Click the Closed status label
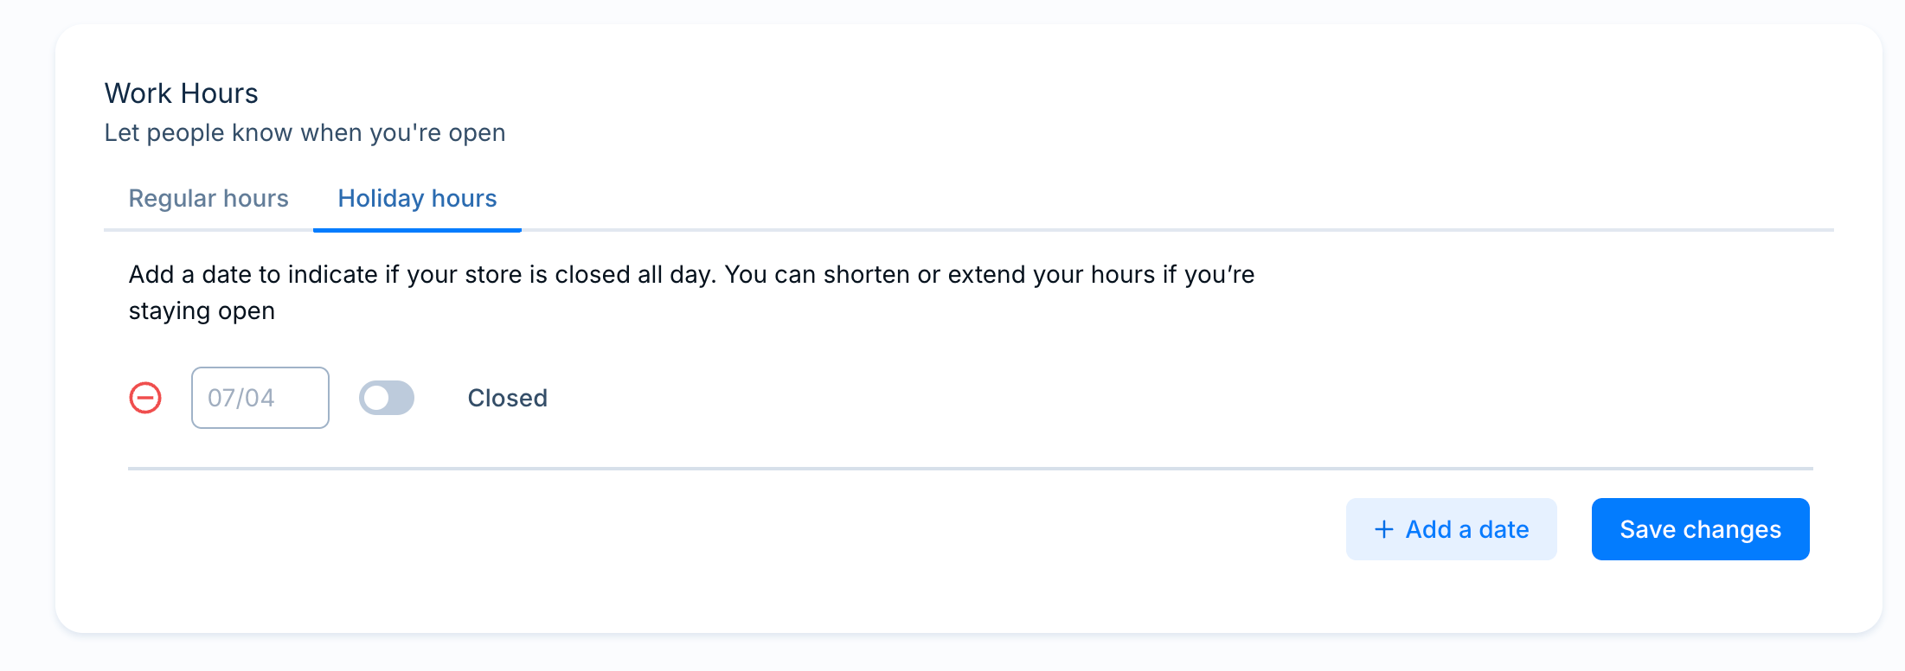This screenshot has width=1905, height=671. (508, 398)
